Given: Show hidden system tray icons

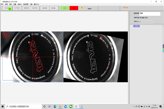Looking at the screenshot, I should pos(134,107).
